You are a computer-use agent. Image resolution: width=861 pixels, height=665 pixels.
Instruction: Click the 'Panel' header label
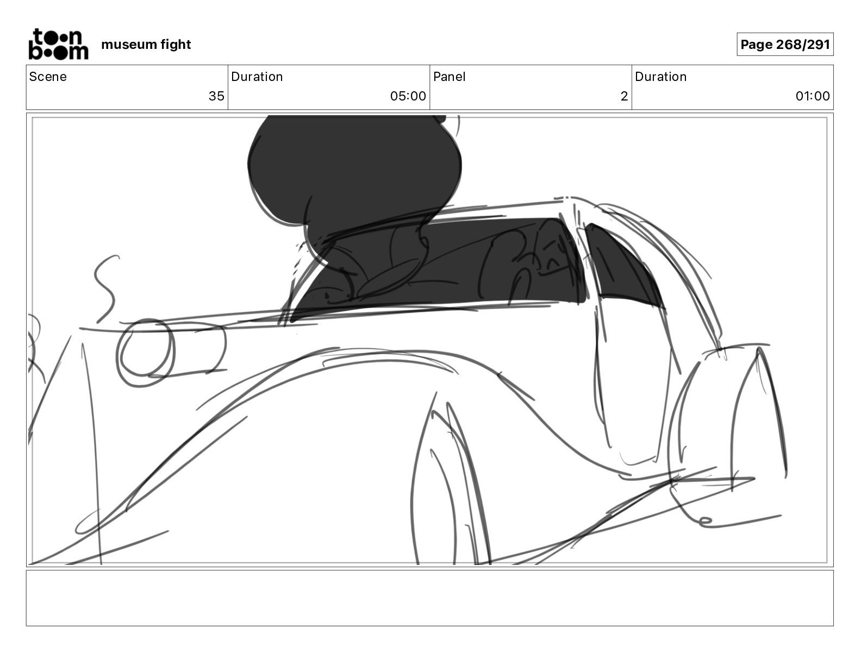[449, 77]
